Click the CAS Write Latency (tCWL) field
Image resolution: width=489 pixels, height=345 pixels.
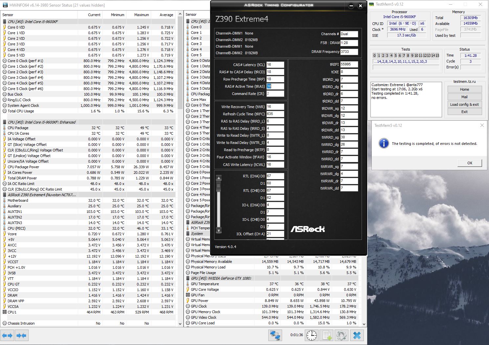[275, 165]
